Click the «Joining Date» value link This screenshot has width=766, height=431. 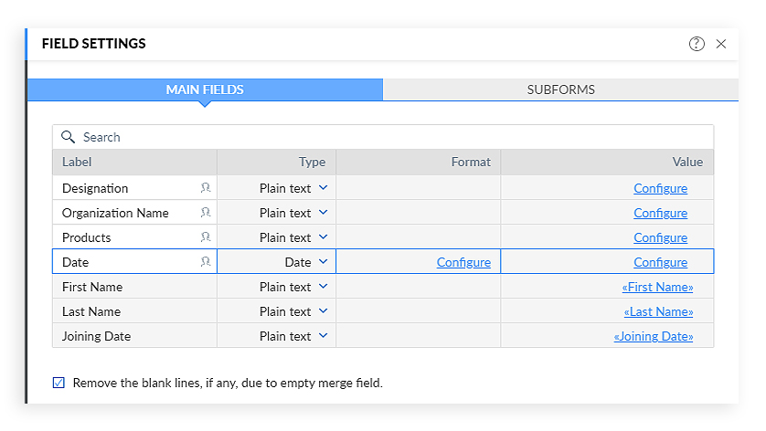tap(653, 336)
